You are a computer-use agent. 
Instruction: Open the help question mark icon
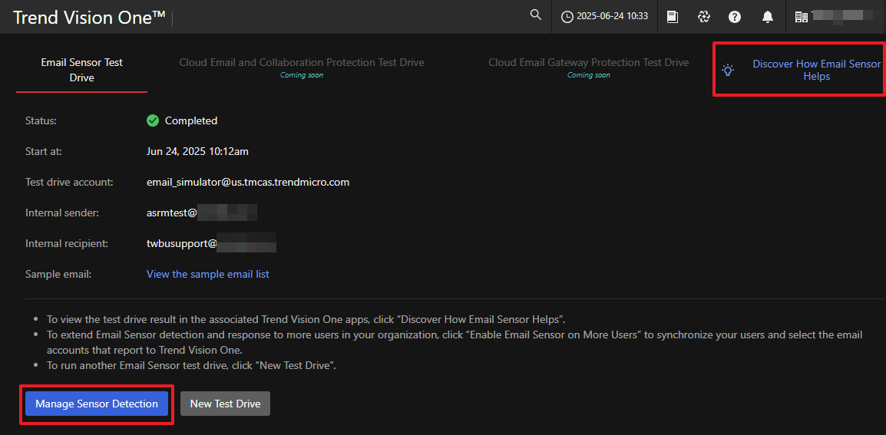[x=735, y=17]
